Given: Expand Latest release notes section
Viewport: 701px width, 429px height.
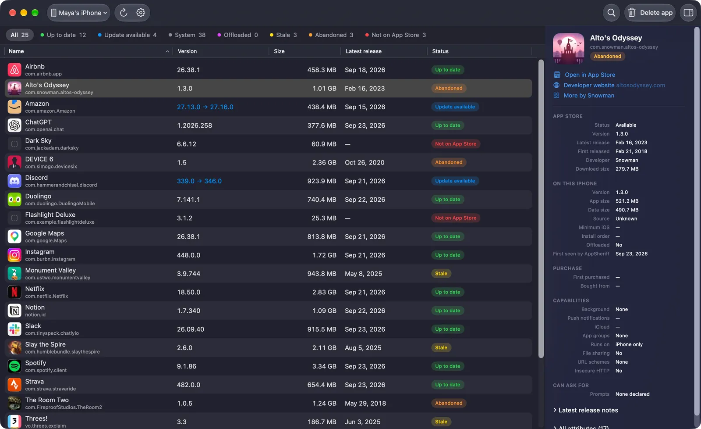Looking at the screenshot, I should (585, 410).
